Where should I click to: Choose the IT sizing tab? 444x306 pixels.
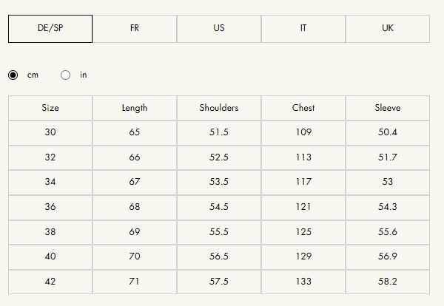(303, 28)
